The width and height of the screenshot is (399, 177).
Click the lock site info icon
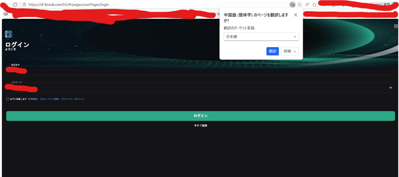pyautogui.click(x=24, y=4)
